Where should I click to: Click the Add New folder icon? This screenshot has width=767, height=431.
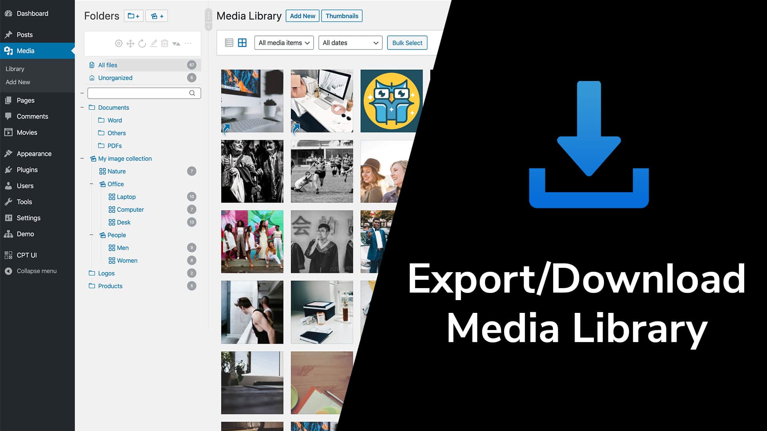click(133, 16)
